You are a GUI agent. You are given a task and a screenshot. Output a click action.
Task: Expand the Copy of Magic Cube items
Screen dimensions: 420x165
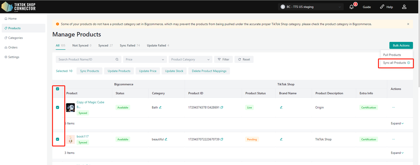pyautogui.click(x=397, y=123)
